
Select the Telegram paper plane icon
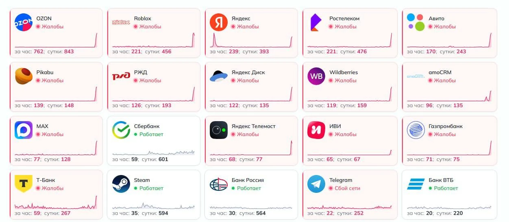coord(316,184)
